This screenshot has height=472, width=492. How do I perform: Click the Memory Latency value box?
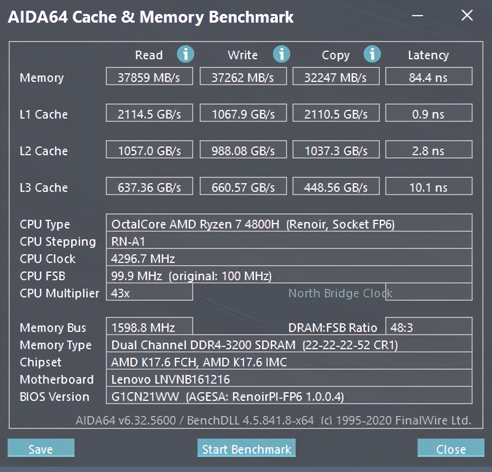(428, 77)
